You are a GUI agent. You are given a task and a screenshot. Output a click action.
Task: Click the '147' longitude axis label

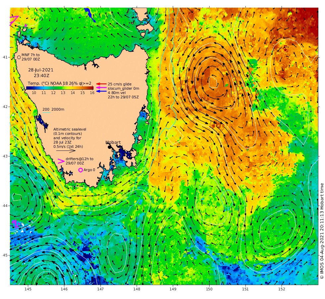tap(100, 289)
